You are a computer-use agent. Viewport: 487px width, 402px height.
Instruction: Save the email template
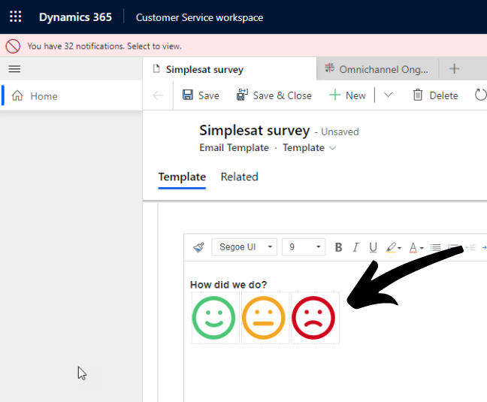point(201,95)
